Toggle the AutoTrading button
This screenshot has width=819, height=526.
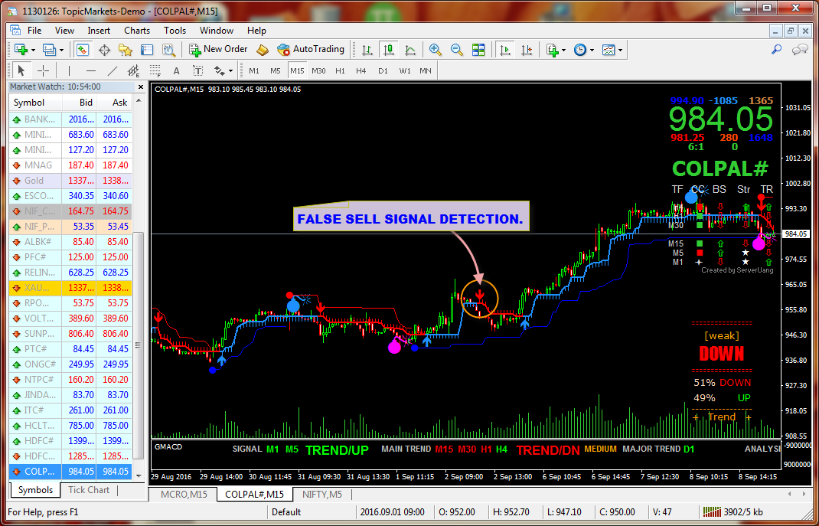(311, 49)
